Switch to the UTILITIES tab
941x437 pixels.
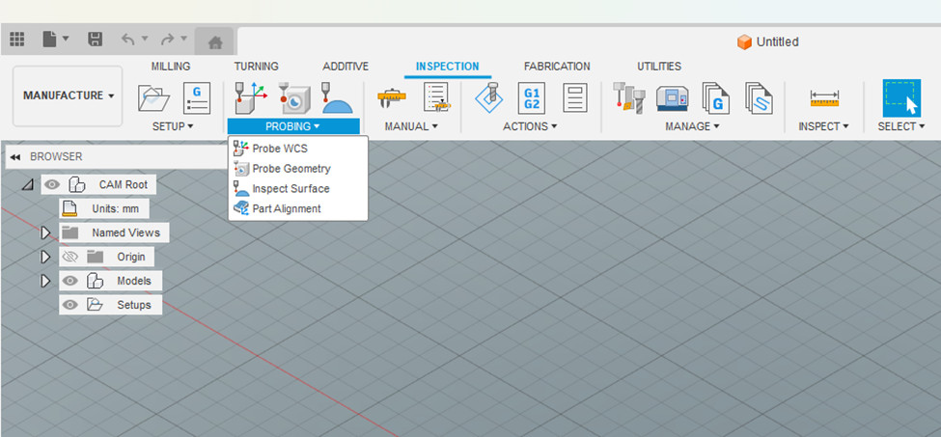click(x=659, y=67)
